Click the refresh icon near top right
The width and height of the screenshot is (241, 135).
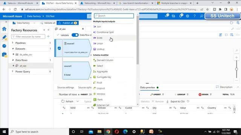[232, 23]
